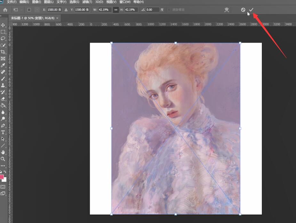This screenshot has height=223, width=296.
Task: Click the reference point location grid
Action: pos(37,10)
